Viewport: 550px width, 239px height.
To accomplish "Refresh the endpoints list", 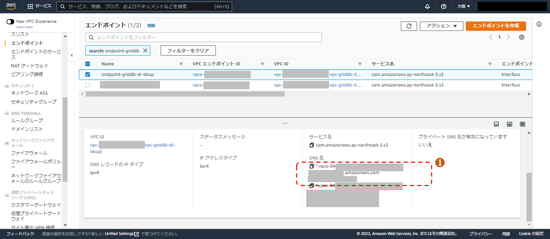I will click(409, 26).
